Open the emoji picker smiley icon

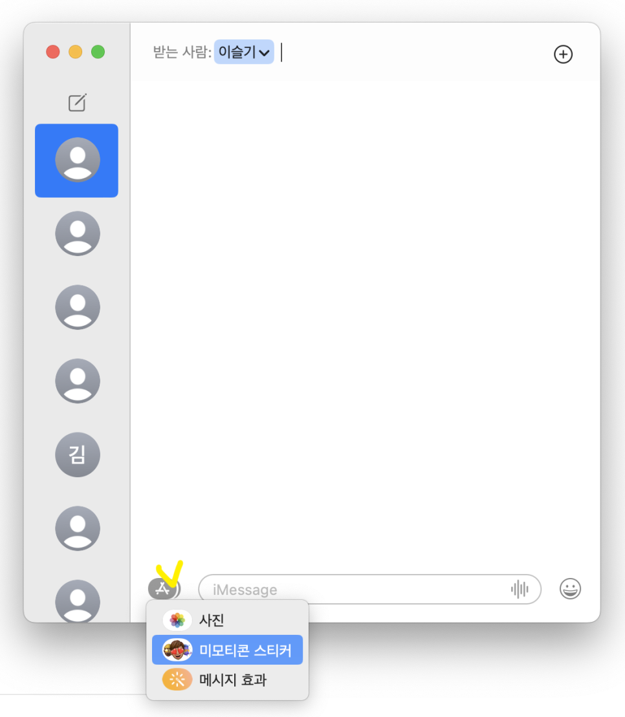570,589
